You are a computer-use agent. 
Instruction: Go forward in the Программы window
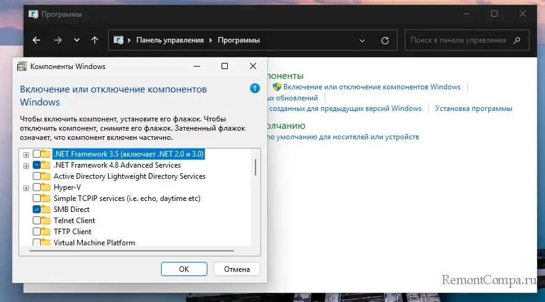[x=57, y=40]
